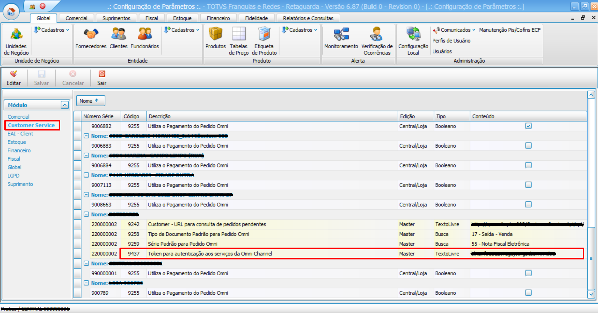Open the Fornecedores registry

pyautogui.click(x=91, y=38)
